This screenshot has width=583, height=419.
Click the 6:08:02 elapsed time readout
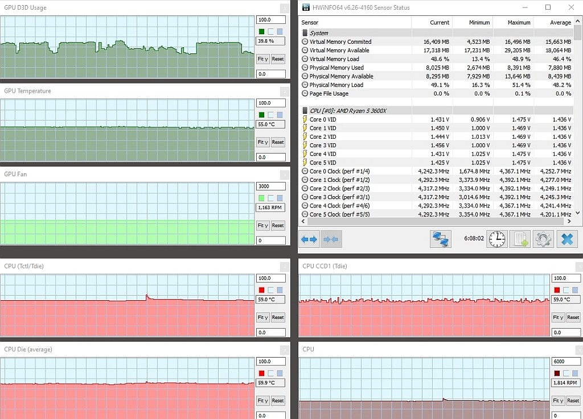tap(474, 239)
